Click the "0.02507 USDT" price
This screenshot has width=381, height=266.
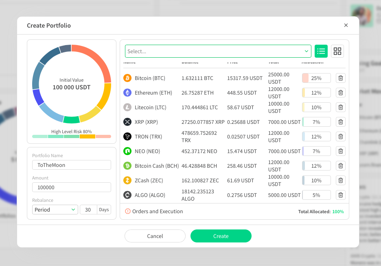[243, 136]
